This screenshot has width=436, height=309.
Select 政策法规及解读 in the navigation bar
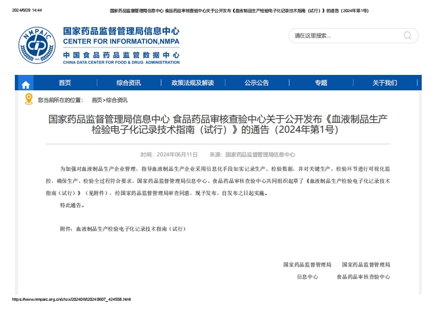coord(192,83)
